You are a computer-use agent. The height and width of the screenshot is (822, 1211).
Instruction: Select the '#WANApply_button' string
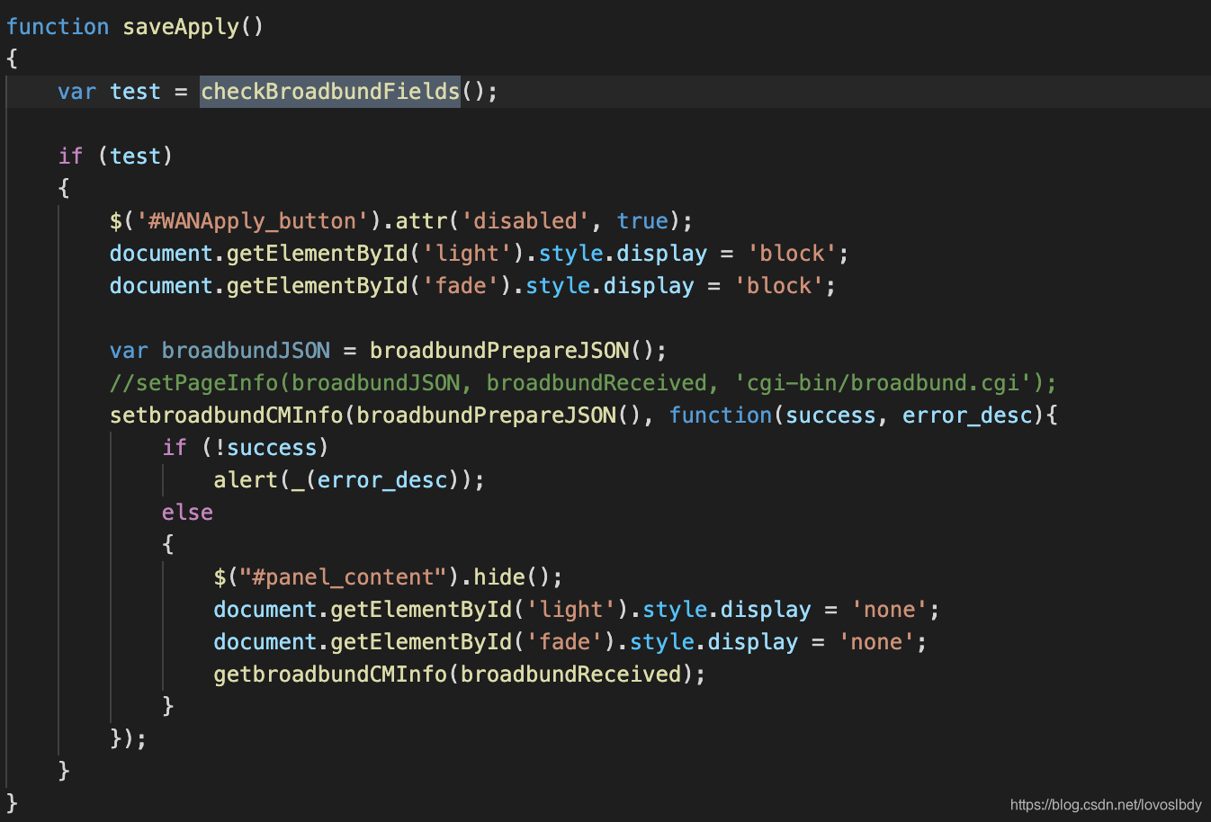click(x=253, y=221)
